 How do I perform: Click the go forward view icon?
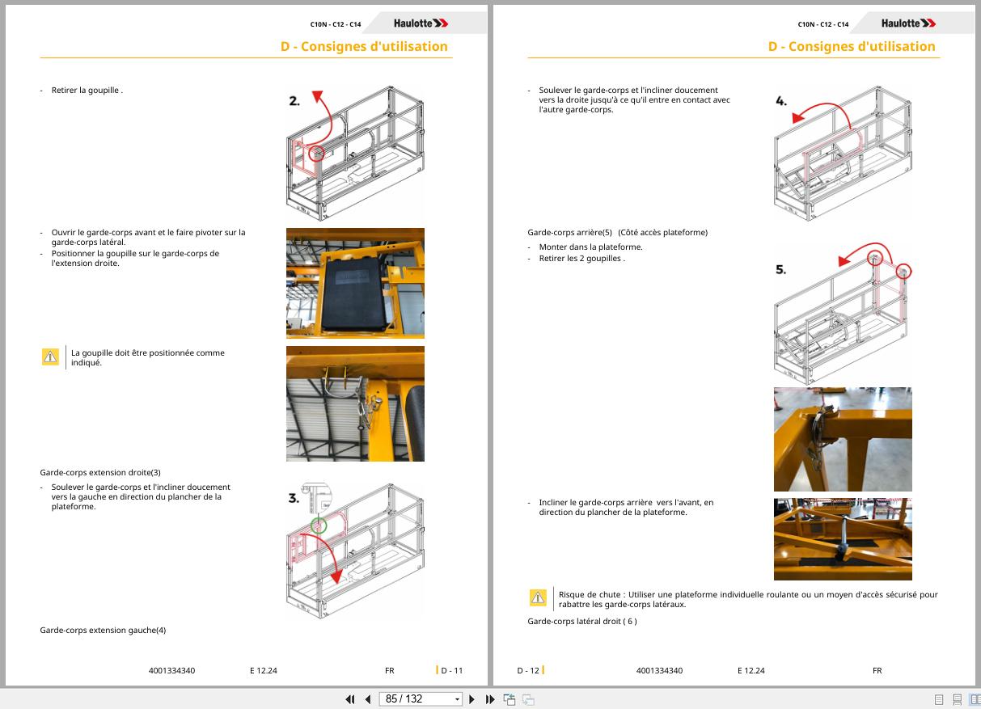click(528, 699)
